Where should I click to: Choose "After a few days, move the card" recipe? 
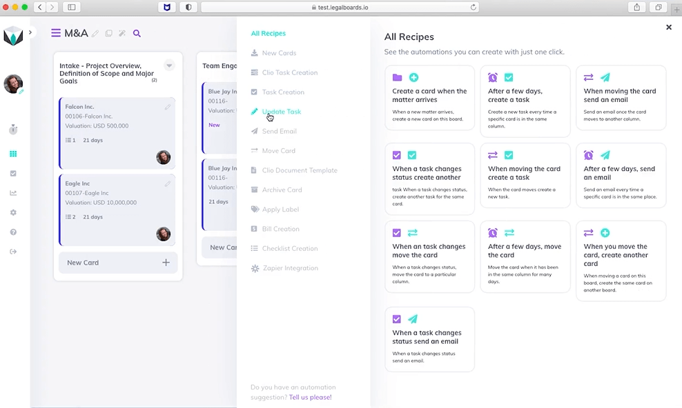pos(525,256)
